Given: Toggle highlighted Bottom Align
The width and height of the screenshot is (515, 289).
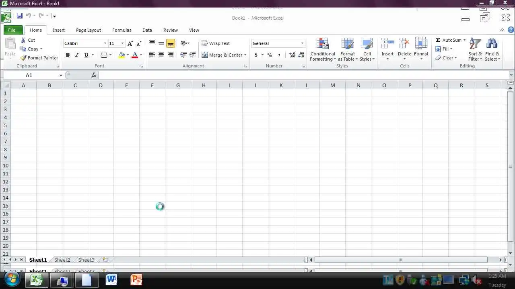Looking at the screenshot, I should click(171, 43).
